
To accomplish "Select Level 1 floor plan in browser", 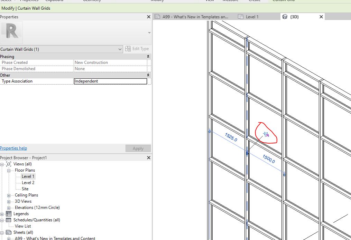I will (28, 176).
